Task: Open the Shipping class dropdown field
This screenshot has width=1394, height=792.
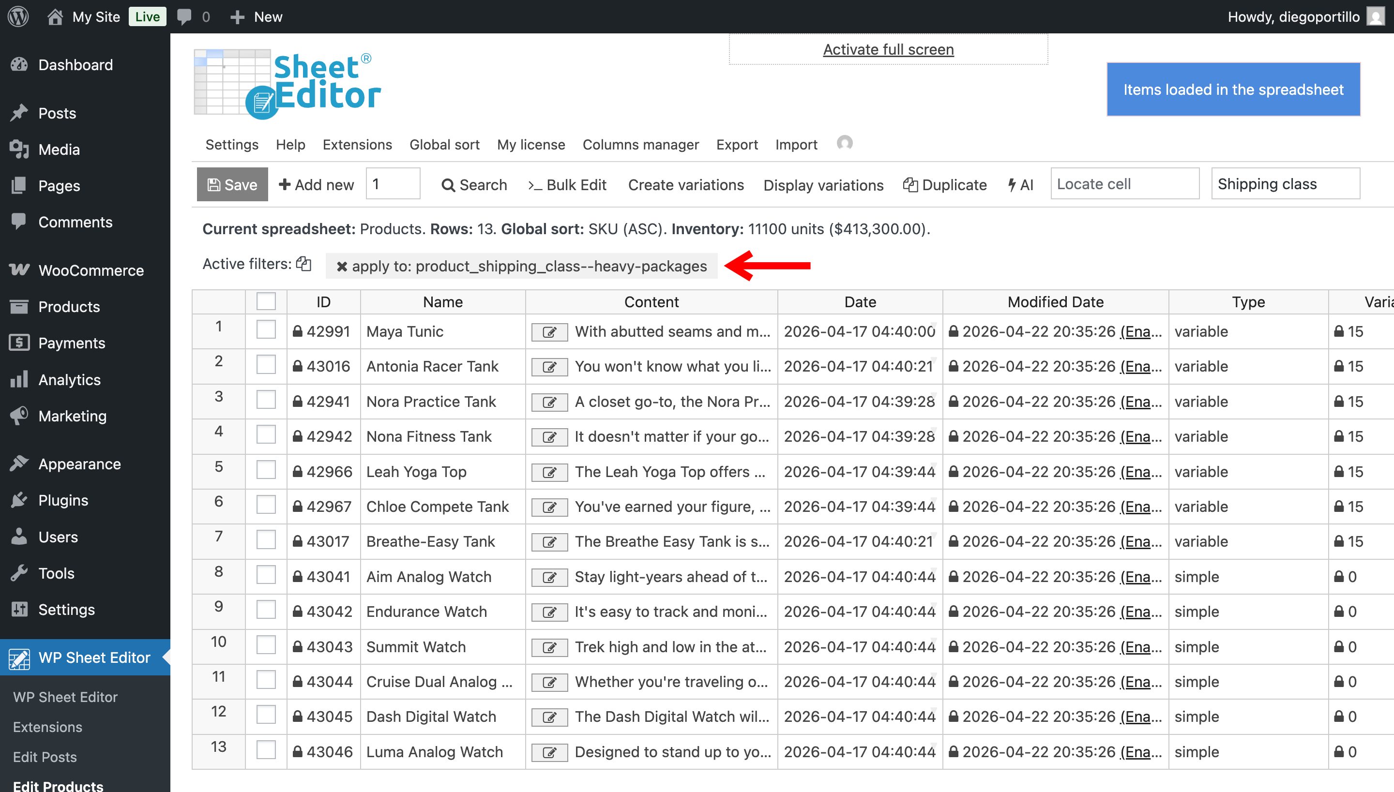Action: coord(1285,184)
